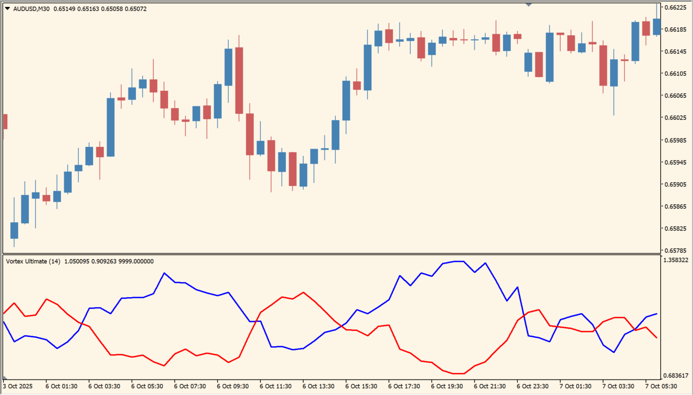Click the close price value 0.65072 in header
The image size is (693, 395).
click(135, 9)
